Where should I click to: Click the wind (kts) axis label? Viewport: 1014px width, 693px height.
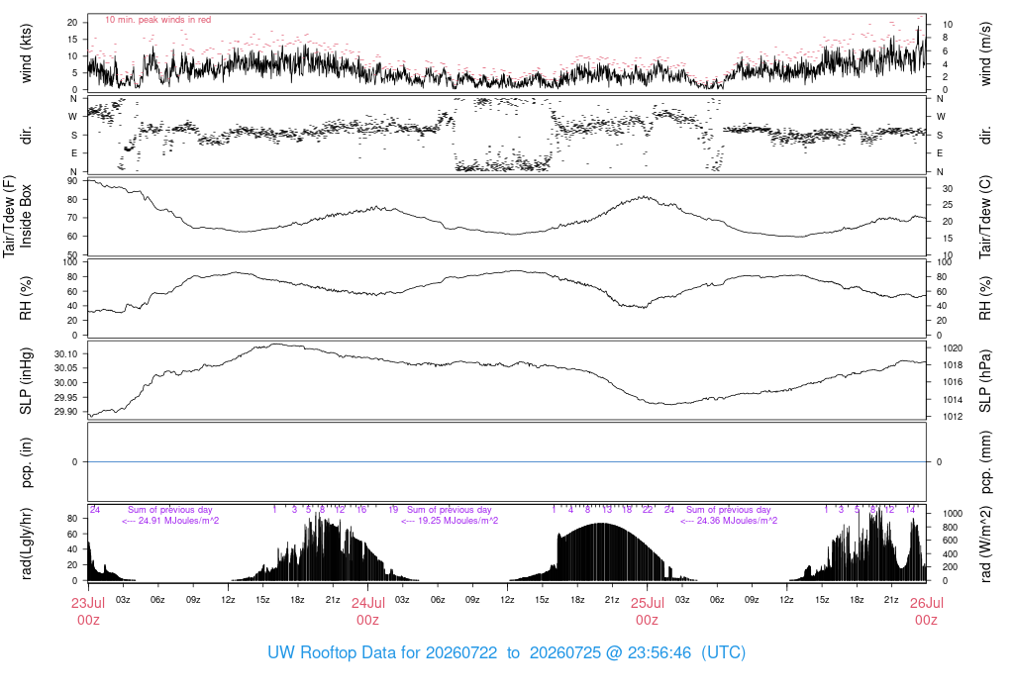coord(27,53)
